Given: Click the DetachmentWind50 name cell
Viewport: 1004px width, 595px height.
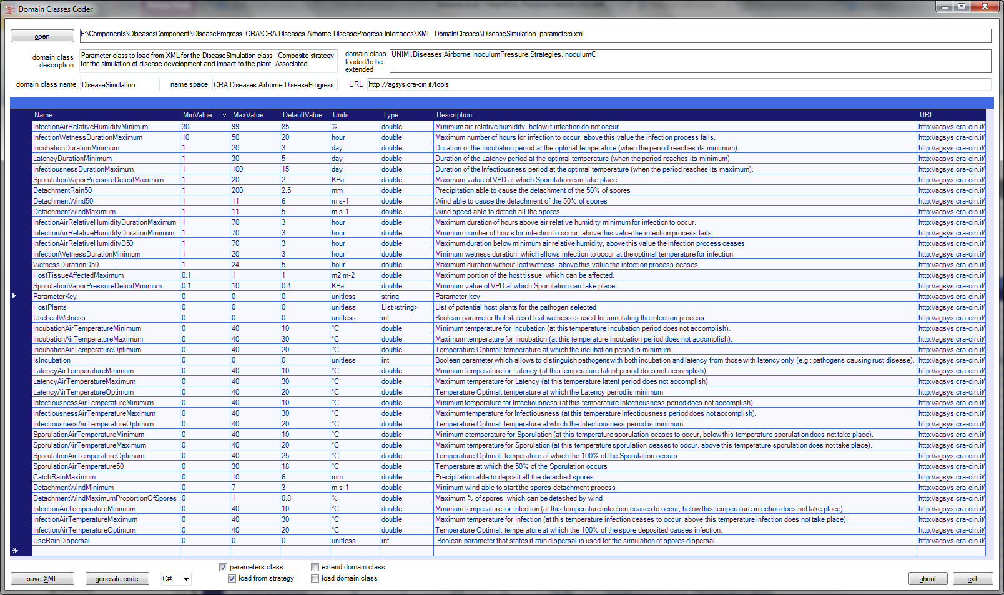Looking at the screenshot, I should pyautogui.click(x=106, y=201).
